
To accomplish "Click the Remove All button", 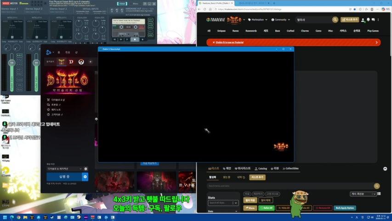I will pyautogui.click(x=323, y=208).
